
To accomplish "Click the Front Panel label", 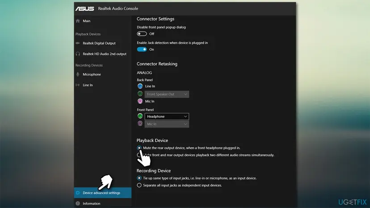I will [145, 110].
